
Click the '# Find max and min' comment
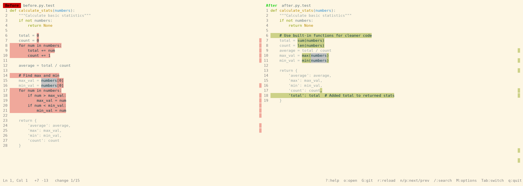tap(39, 75)
